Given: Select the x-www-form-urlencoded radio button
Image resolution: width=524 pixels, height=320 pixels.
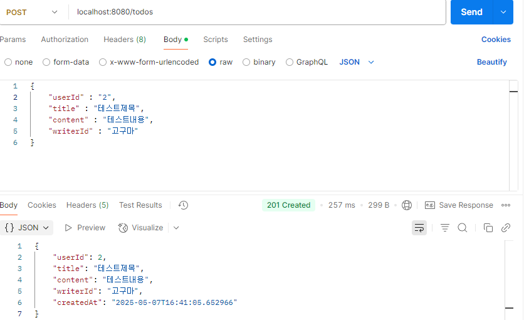Looking at the screenshot, I should [103, 62].
